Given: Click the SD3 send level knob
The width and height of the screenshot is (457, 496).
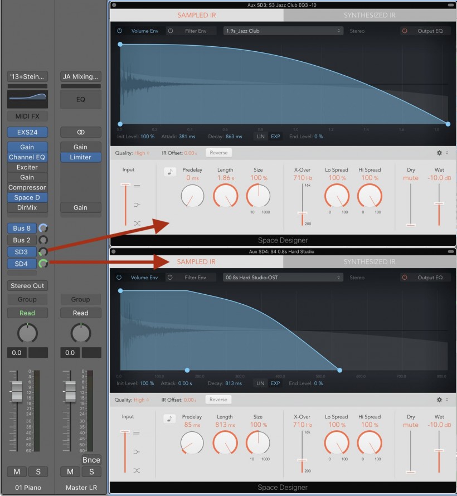Looking at the screenshot, I should (43, 252).
